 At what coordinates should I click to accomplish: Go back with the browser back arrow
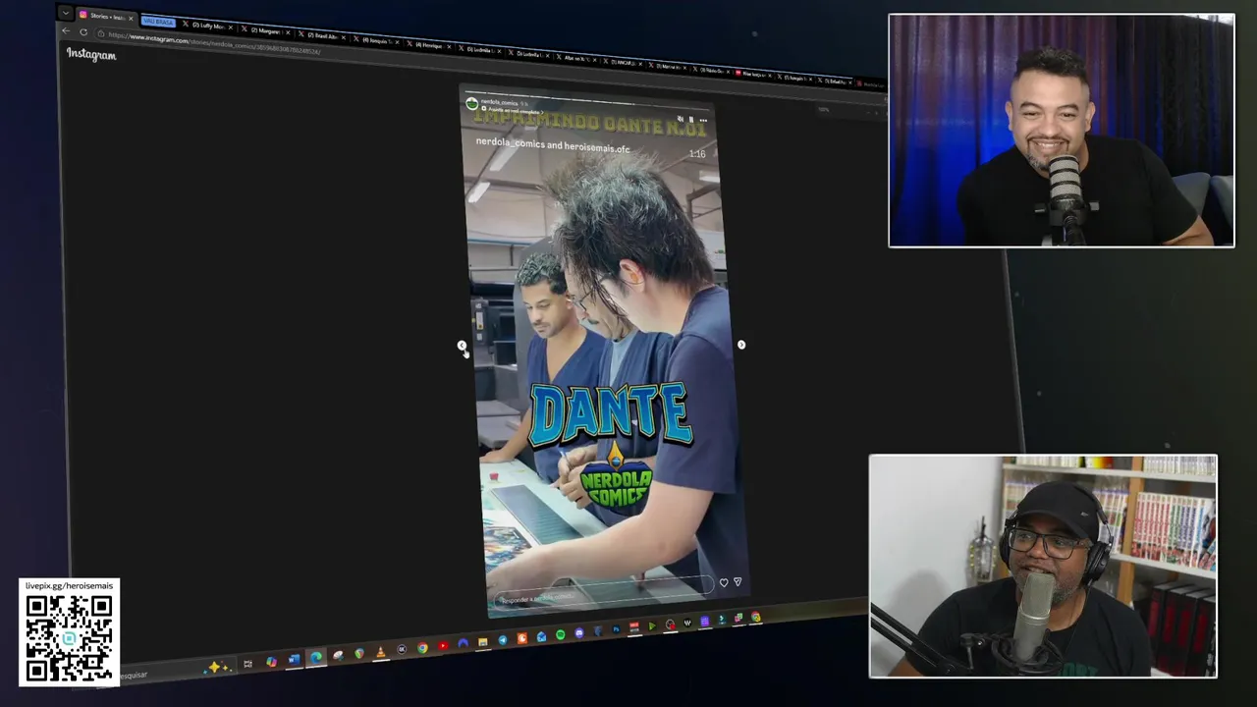pos(65,30)
